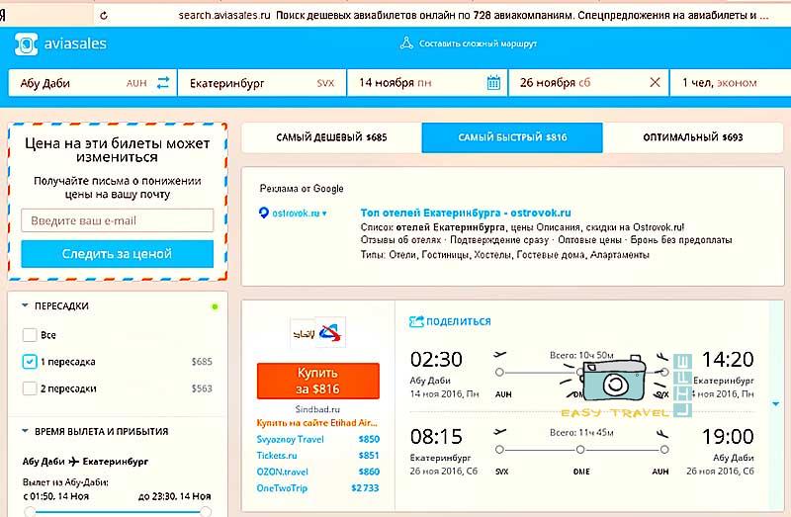Viewport: 791px width, 517px height.
Task: Collapse the Пересадки filter section
Action: tap(25, 305)
